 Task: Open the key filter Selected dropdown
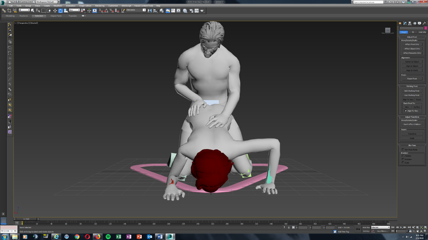click(x=381, y=227)
